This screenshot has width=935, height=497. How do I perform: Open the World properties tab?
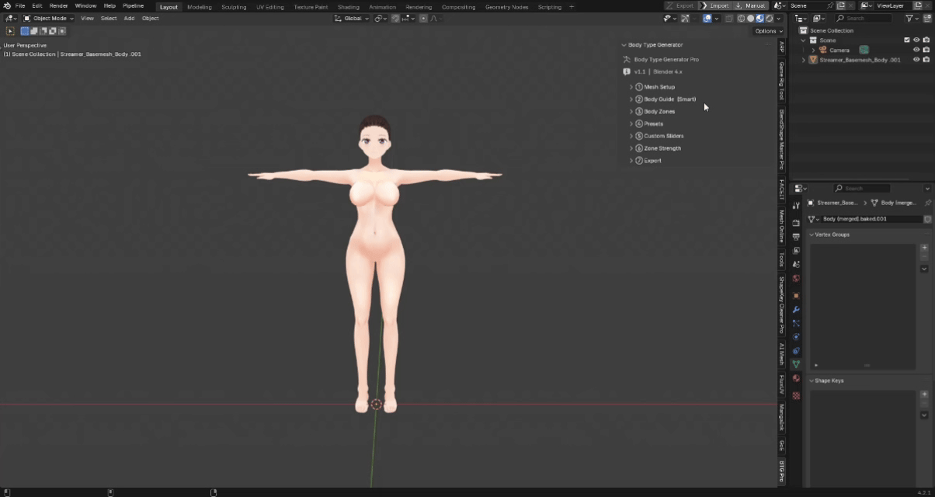tap(796, 278)
